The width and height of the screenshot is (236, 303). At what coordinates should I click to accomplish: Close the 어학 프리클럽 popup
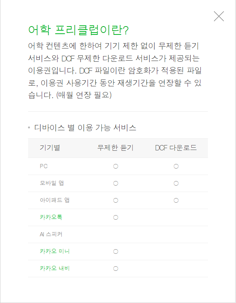tap(219, 16)
